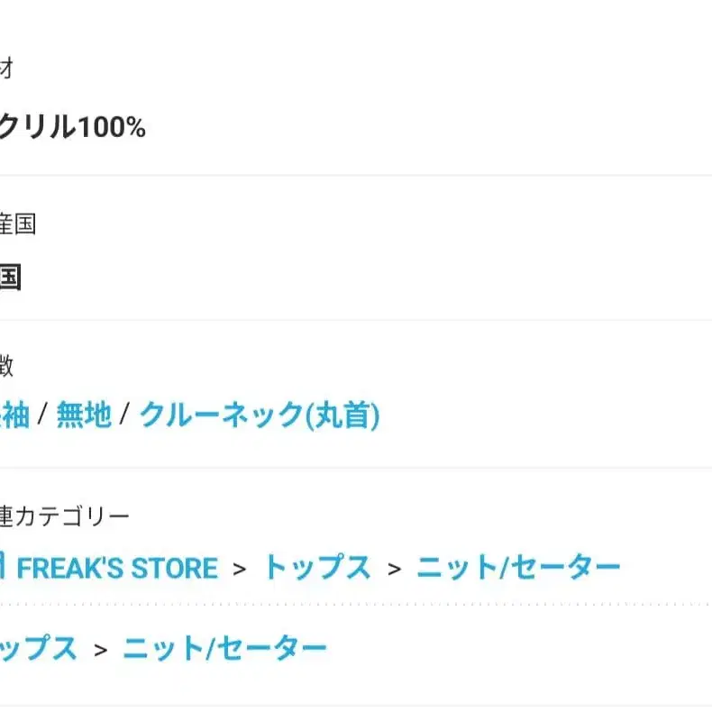Click the chevron right after FREAK'S STORE

[239, 569]
